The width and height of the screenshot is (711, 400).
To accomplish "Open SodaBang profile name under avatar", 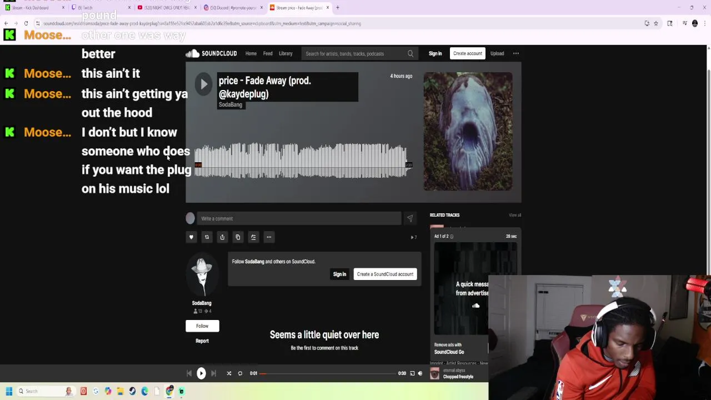I will pyautogui.click(x=202, y=303).
